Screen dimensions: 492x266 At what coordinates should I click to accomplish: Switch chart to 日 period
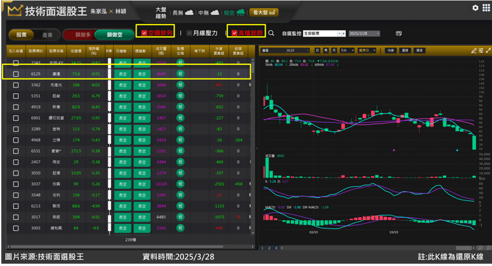317,51
